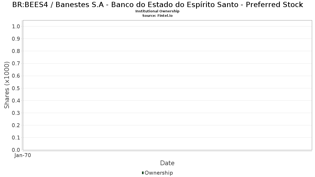Select the 0.3 y-axis tick label

[x=16, y=113]
